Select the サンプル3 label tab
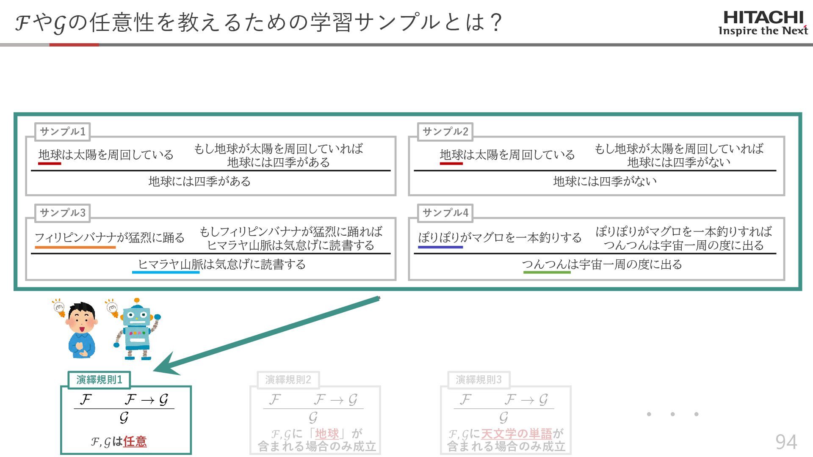 tap(63, 213)
